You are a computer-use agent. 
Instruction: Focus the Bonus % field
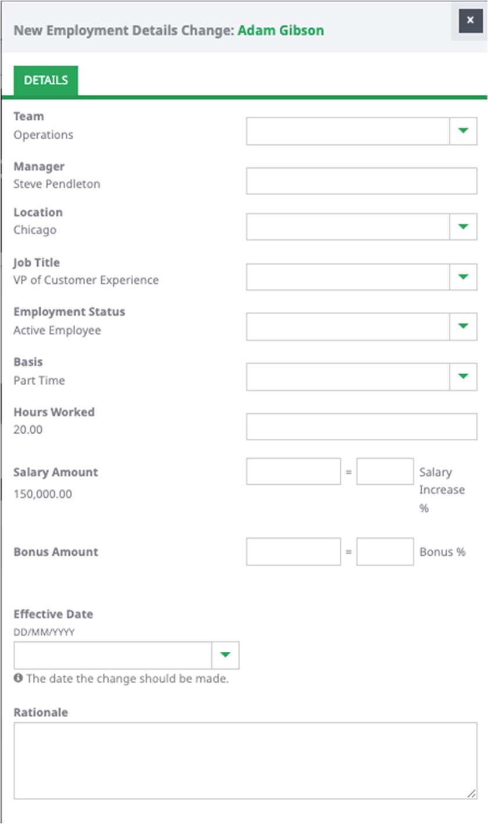pos(385,551)
